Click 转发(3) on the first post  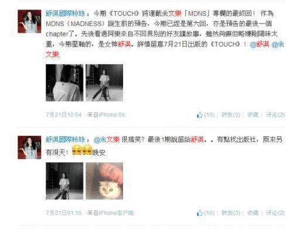click(x=231, y=115)
